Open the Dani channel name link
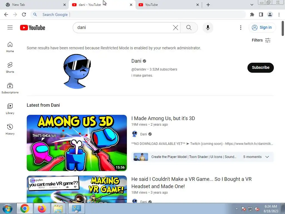The width and height of the screenshot is (285, 214). pyautogui.click(x=136, y=61)
